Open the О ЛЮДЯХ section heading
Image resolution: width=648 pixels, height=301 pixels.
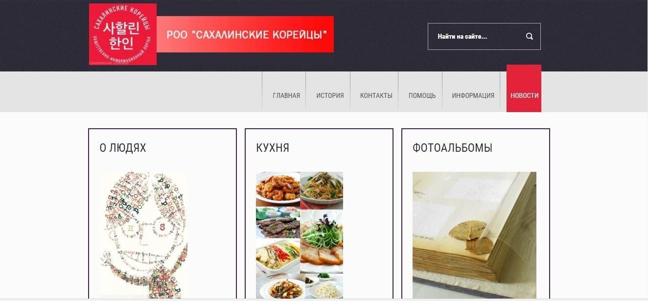(123, 148)
